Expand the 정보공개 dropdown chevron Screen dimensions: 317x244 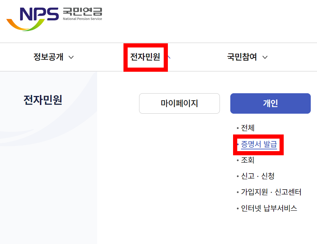click(70, 58)
